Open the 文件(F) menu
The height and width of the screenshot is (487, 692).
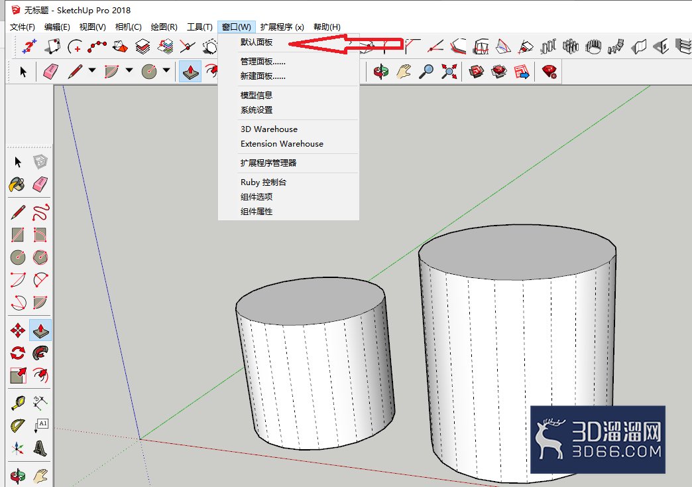[x=22, y=27]
